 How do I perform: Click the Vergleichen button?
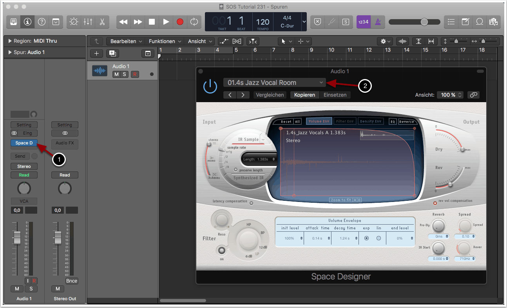click(x=270, y=95)
